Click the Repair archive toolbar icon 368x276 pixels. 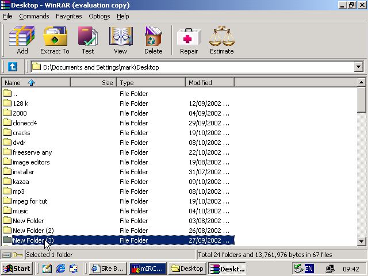(x=189, y=37)
